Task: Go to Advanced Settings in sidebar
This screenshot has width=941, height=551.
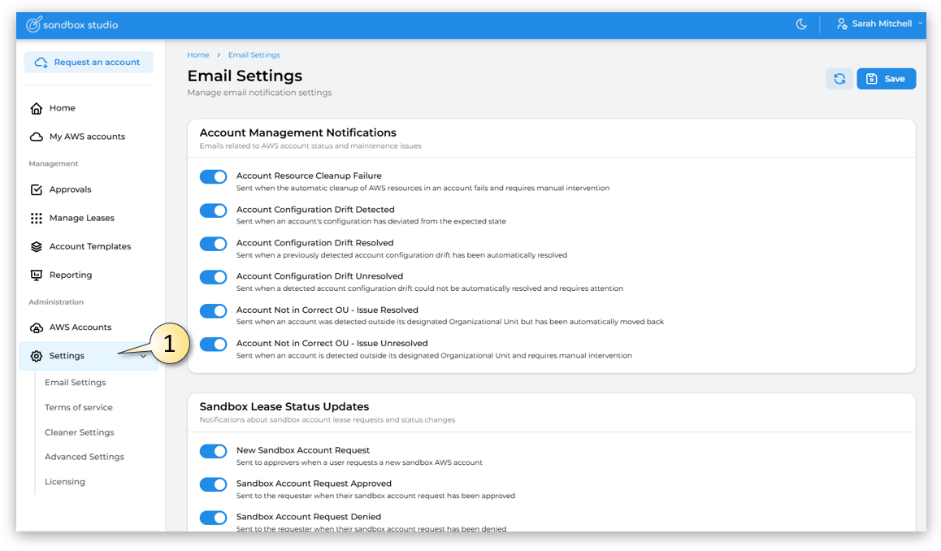Action: coord(85,457)
